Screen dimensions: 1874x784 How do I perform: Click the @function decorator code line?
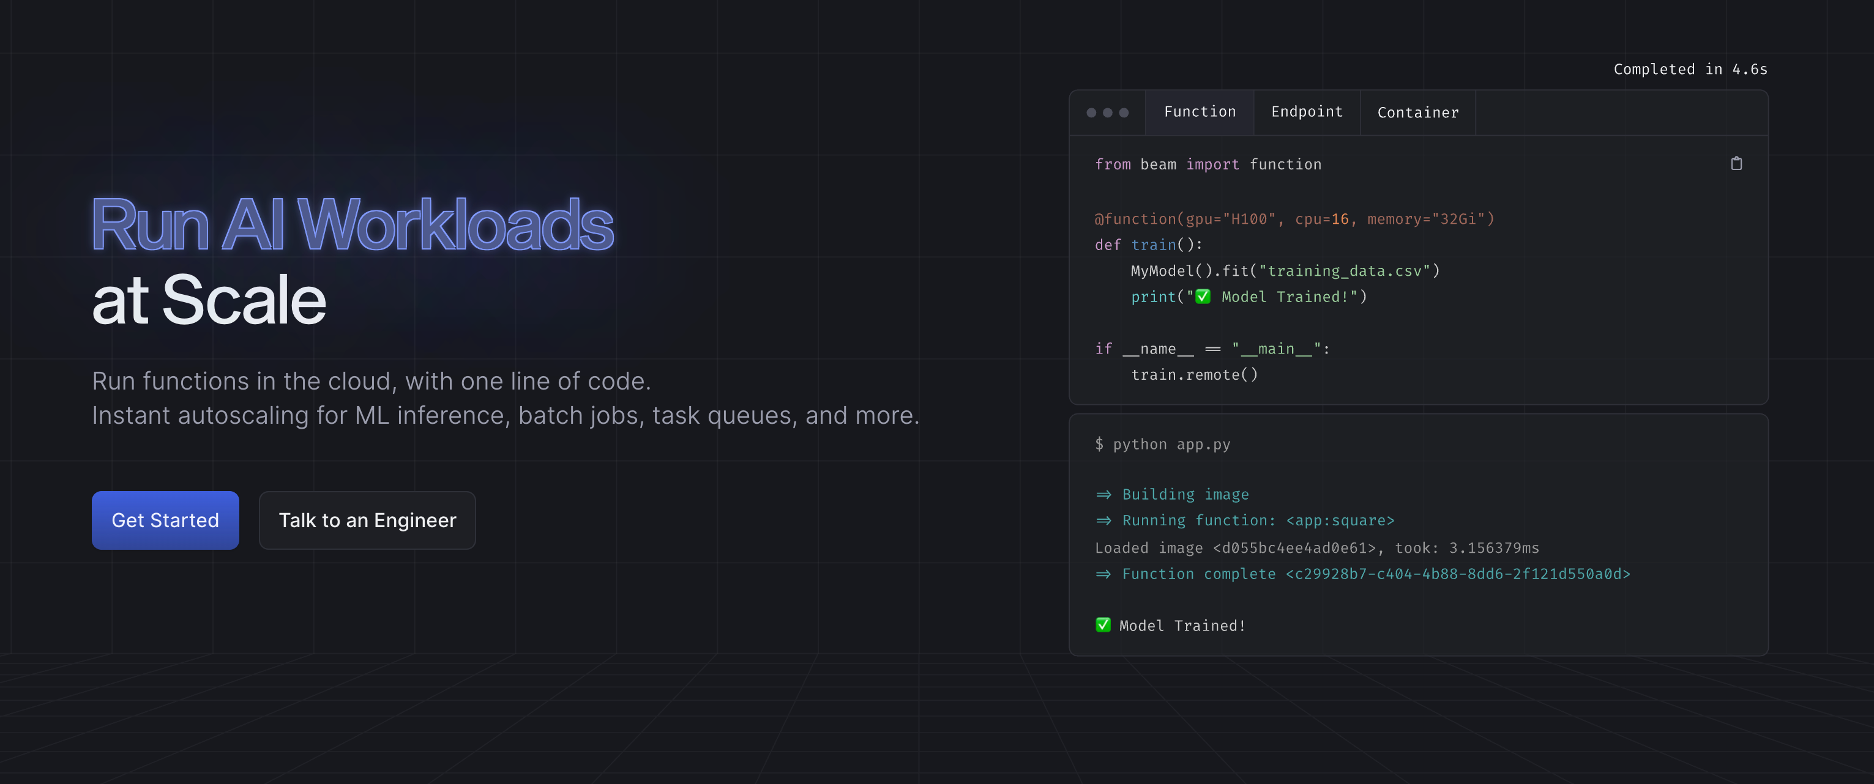[x=1294, y=219]
